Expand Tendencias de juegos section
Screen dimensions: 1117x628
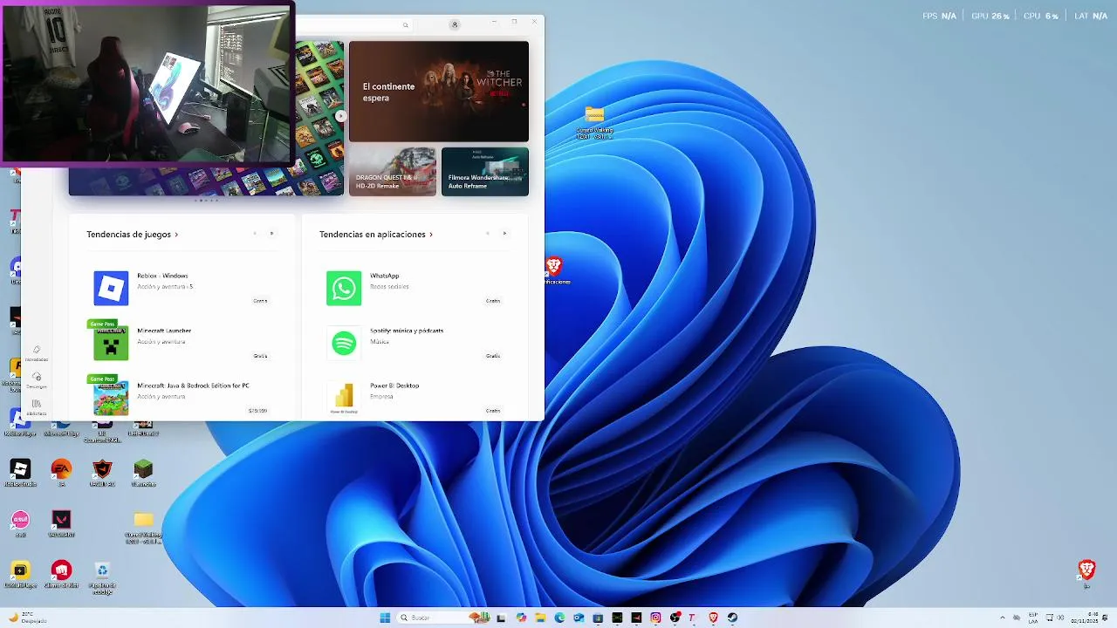[x=132, y=235]
